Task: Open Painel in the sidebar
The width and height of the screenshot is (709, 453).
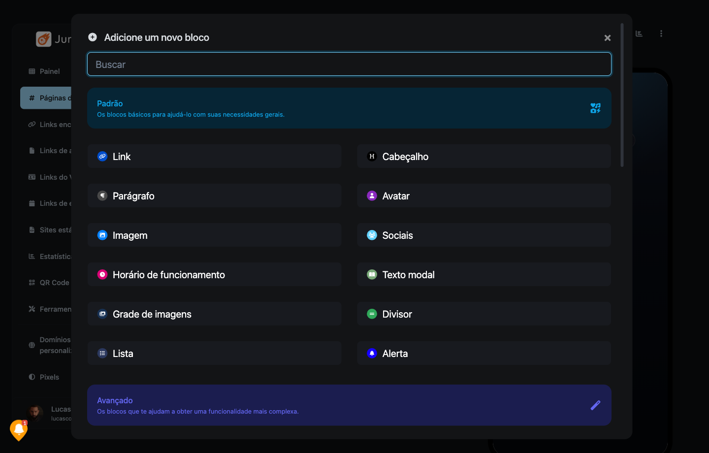Action: click(44, 71)
